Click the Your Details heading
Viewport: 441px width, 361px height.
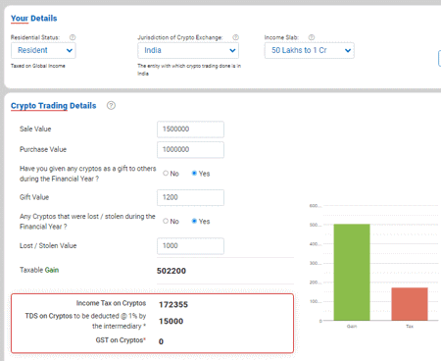click(34, 19)
